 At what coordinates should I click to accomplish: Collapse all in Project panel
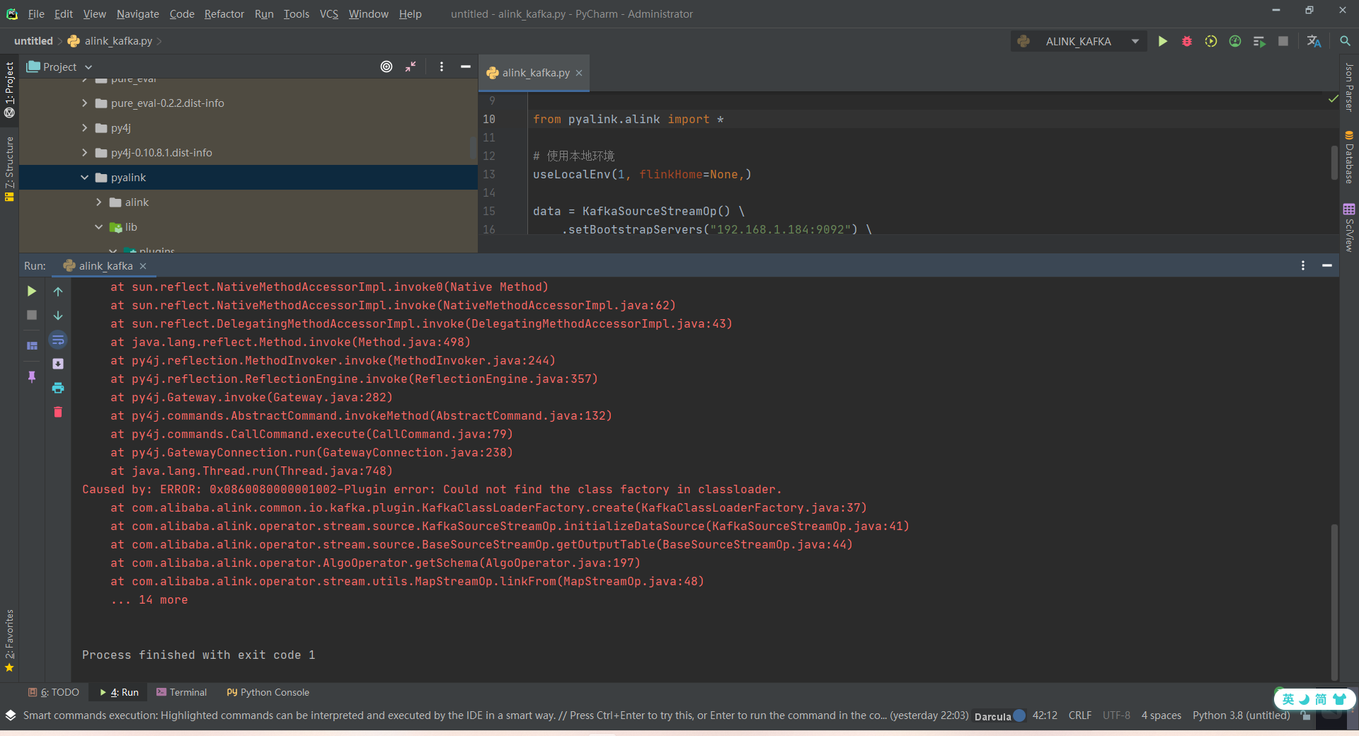tap(411, 67)
